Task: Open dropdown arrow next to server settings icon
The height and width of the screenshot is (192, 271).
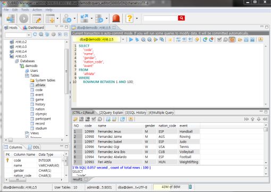Action: point(106,18)
